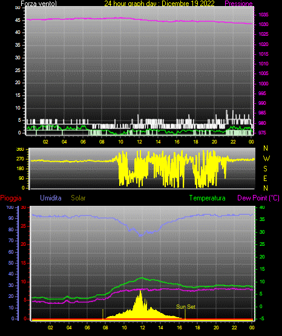The height and width of the screenshot is (336, 282).
Task: Click the 45 wind speed axis value
Action: click(x=18, y=20)
